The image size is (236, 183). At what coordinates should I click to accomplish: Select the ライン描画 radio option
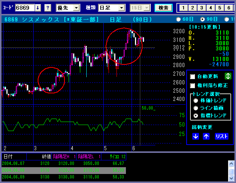coord(195,108)
